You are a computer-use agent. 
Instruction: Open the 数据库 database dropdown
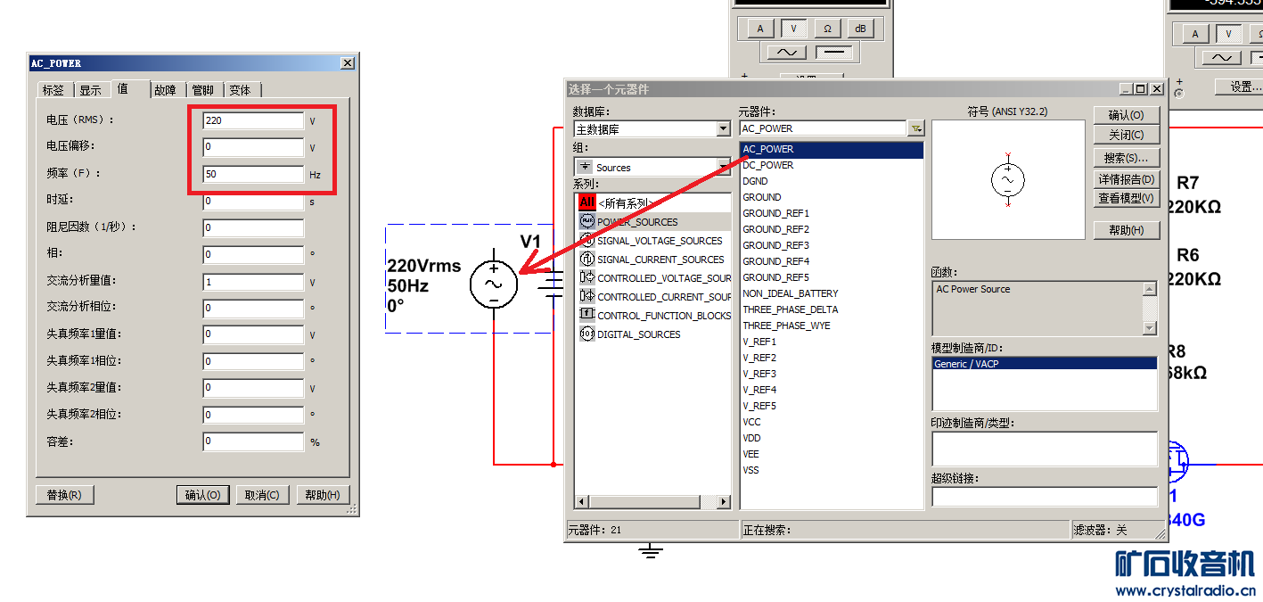click(x=723, y=129)
